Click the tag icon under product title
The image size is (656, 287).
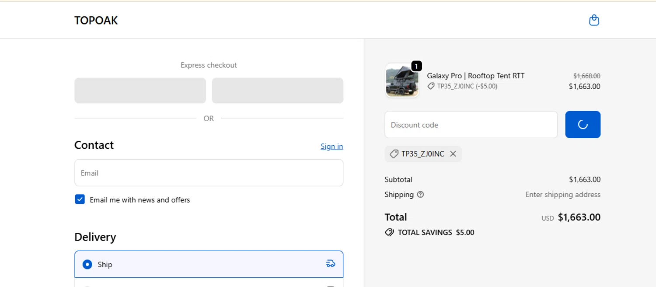(431, 86)
